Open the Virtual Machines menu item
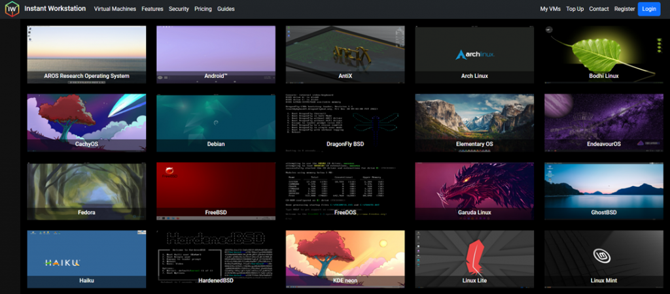 tap(115, 9)
